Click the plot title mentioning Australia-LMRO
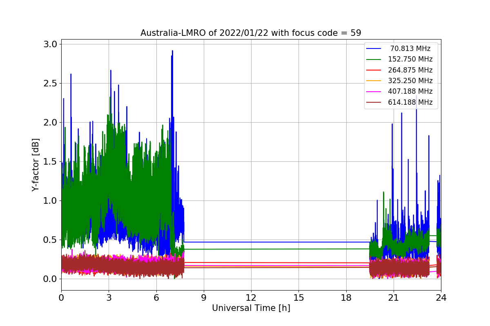Screen dimensions: 490x326 [251, 33]
